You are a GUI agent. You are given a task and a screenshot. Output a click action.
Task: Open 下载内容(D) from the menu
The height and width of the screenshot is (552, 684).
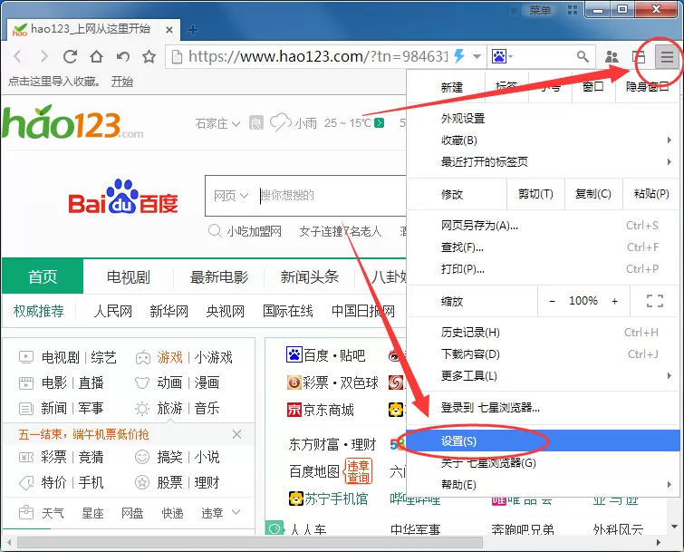coord(543,353)
